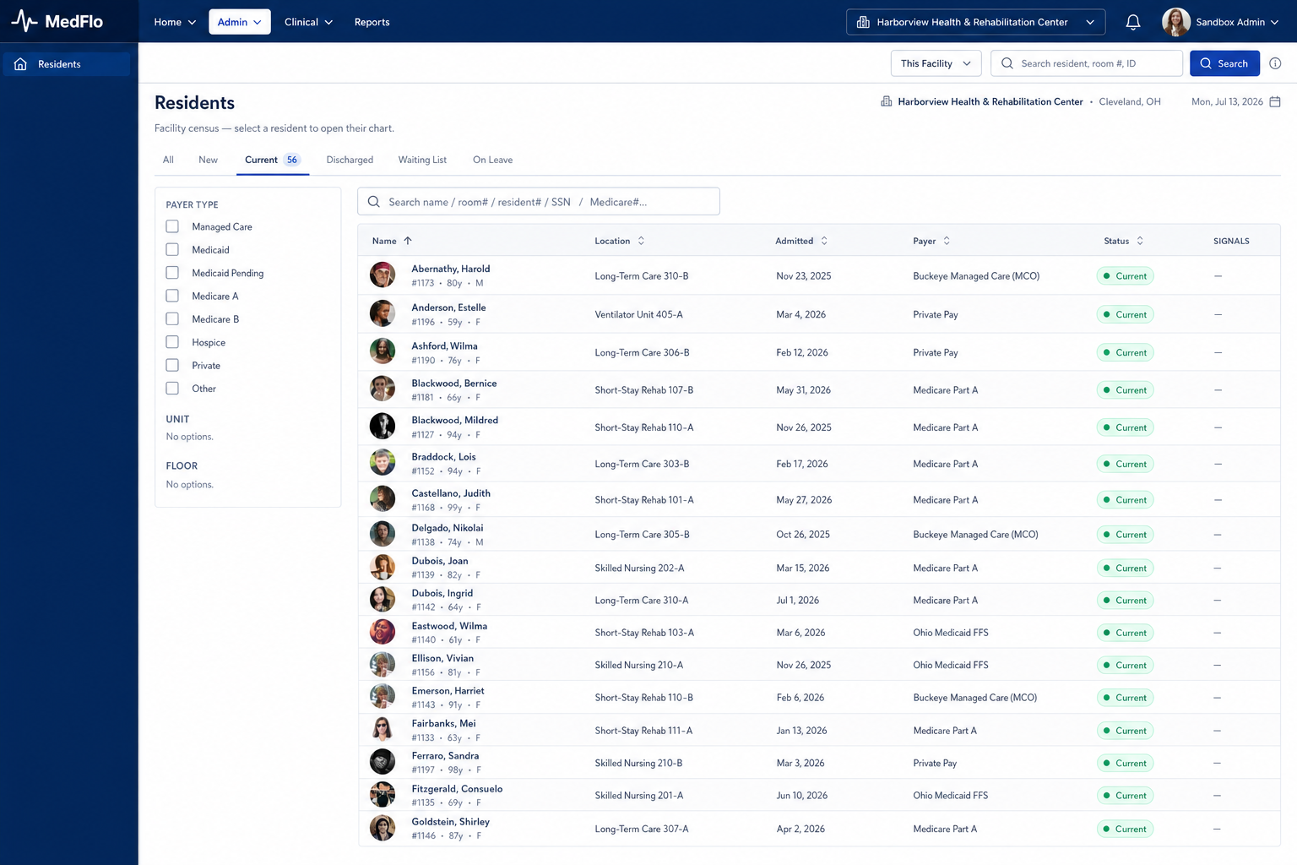Switch to the Discharged tab
This screenshot has height=865, width=1297.
350,160
